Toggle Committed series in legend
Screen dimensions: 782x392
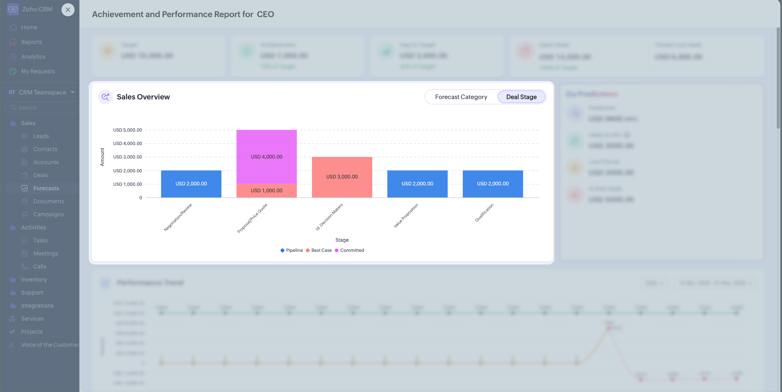pos(349,250)
